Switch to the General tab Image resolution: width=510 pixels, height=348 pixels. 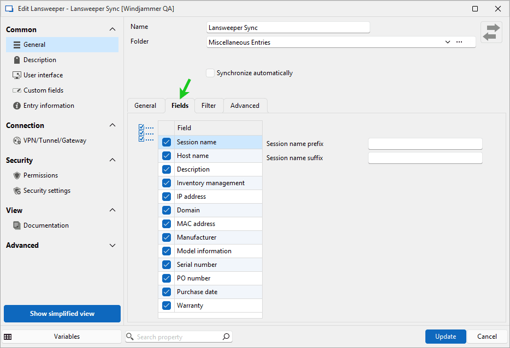(145, 106)
